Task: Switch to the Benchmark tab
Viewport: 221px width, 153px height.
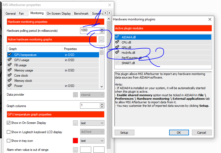Action: pyautogui.click(x=81, y=14)
